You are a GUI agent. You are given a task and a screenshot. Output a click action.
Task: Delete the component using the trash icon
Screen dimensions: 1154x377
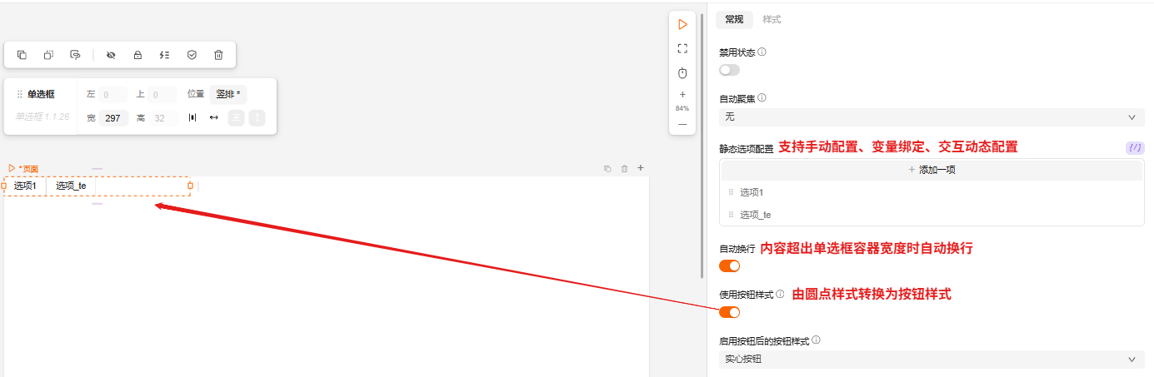218,55
